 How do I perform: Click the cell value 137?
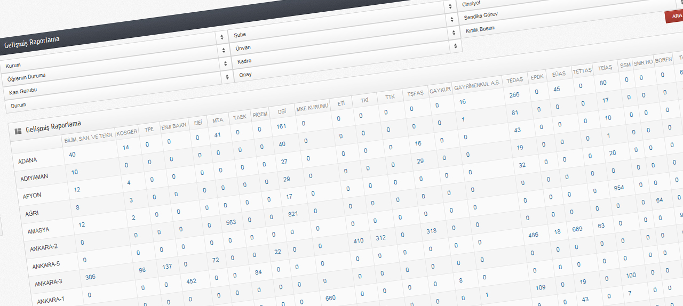pos(167,267)
